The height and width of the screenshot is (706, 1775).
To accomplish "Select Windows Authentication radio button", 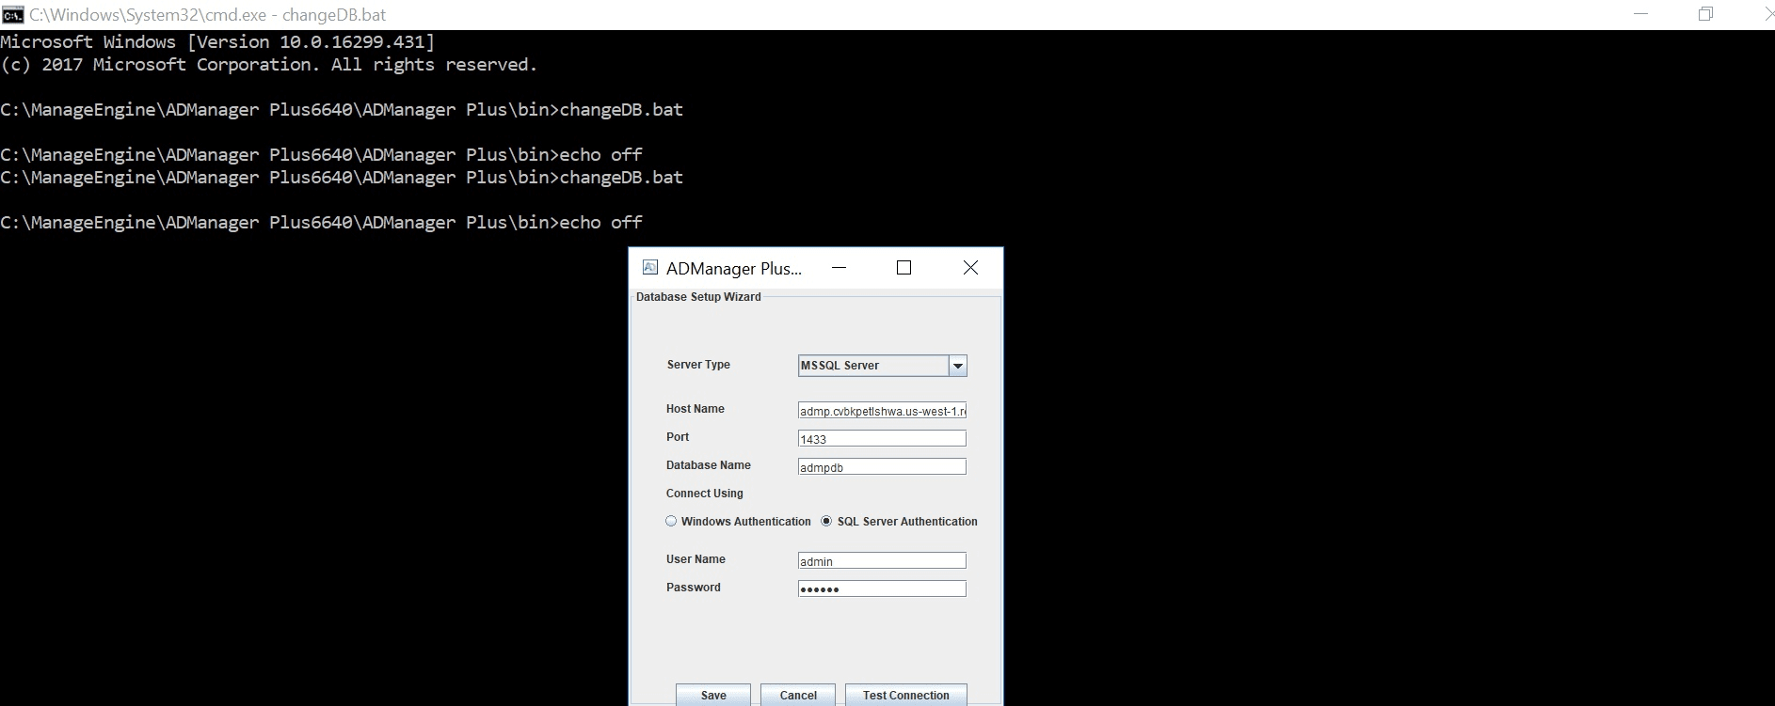I will pos(671,521).
